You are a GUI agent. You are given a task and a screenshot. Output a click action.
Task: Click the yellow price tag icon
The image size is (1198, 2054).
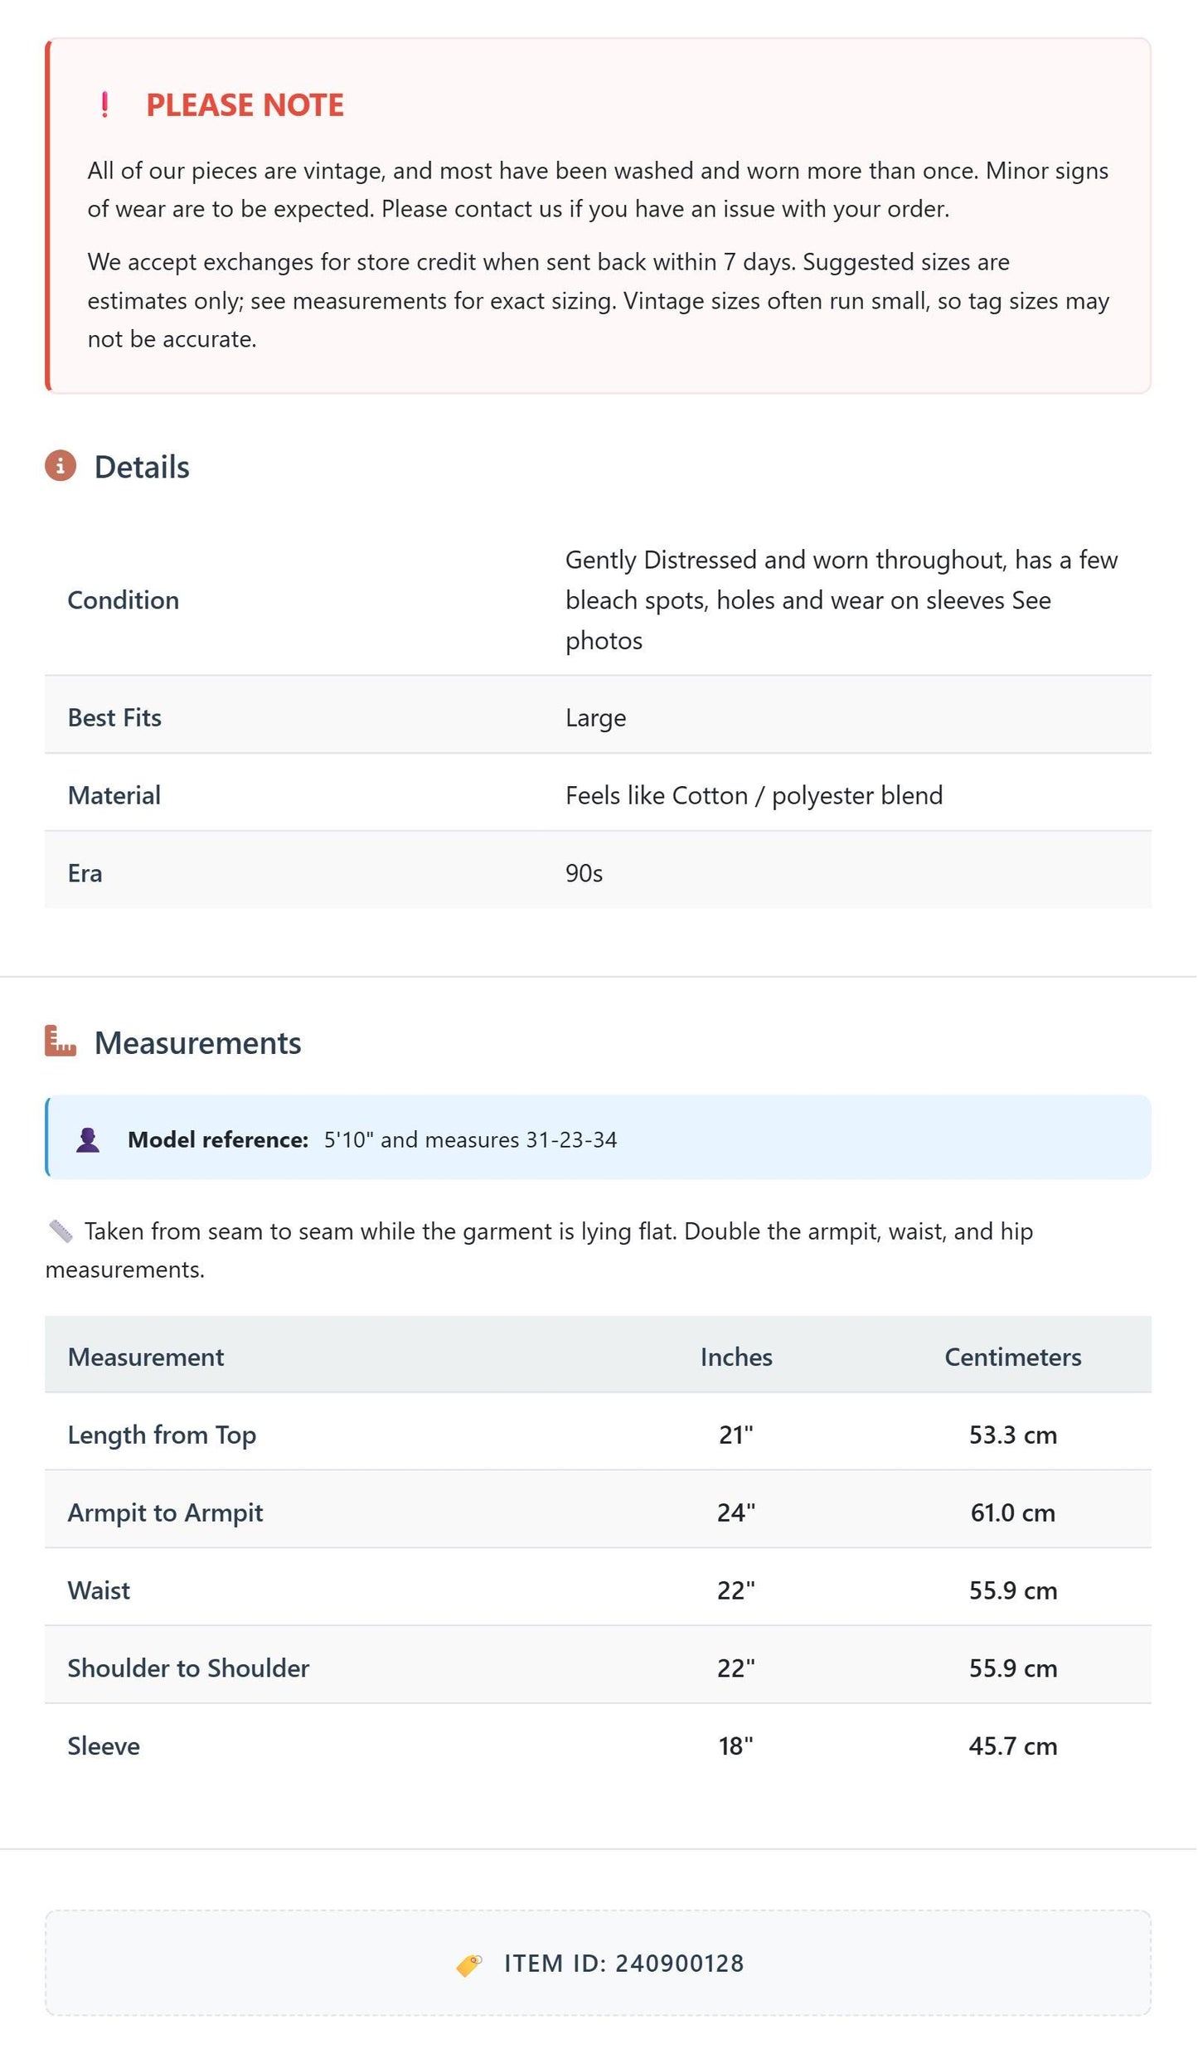pyautogui.click(x=469, y=1965)
